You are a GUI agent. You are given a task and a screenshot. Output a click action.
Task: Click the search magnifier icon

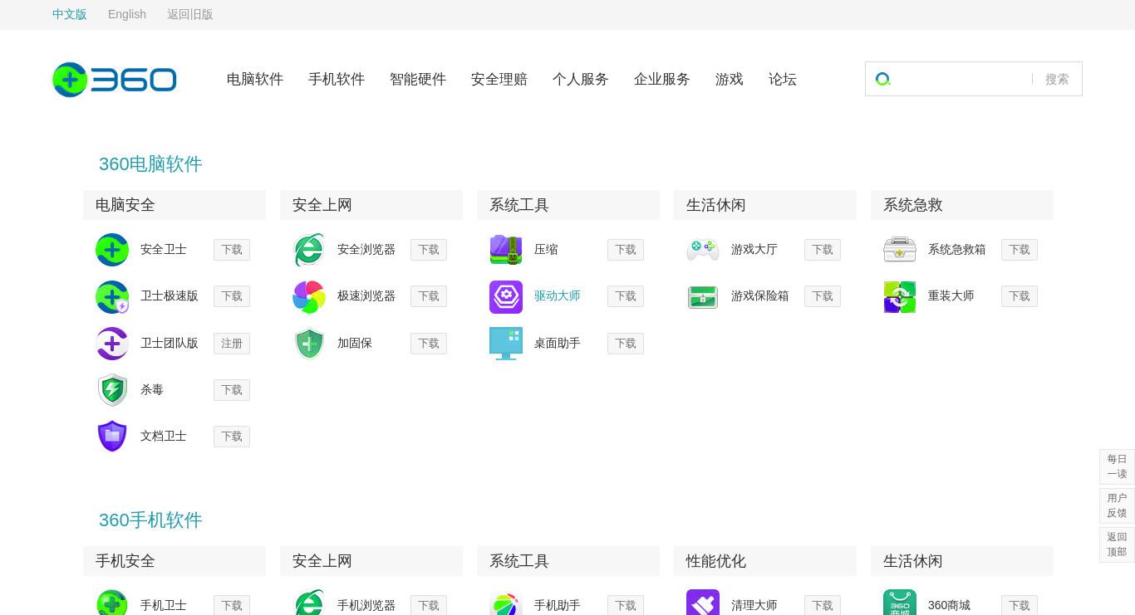(x=883, y=79)
